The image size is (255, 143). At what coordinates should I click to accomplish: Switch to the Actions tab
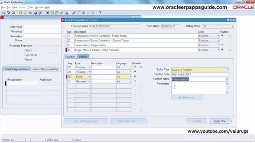tap(83, 56)
